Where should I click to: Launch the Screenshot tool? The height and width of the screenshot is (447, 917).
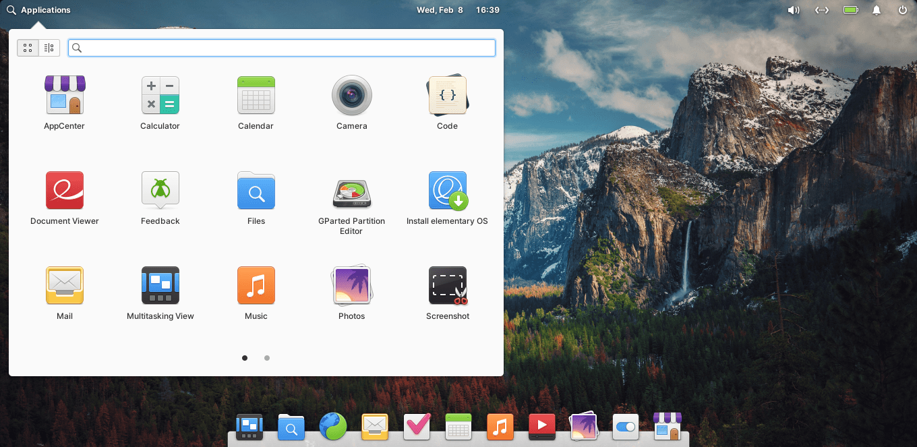[x=448, y=293]
